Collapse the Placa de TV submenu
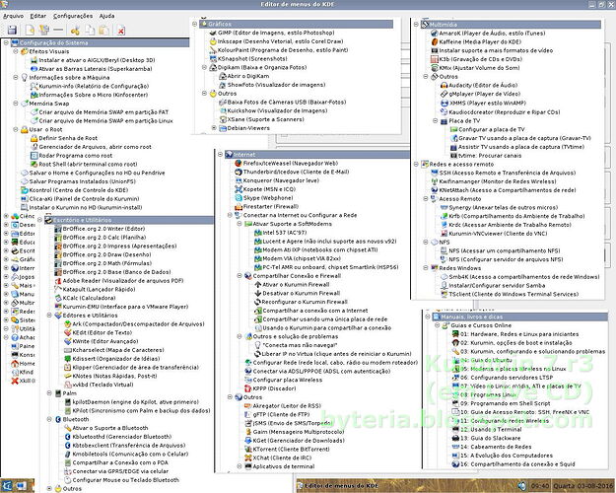 [436, 120]
